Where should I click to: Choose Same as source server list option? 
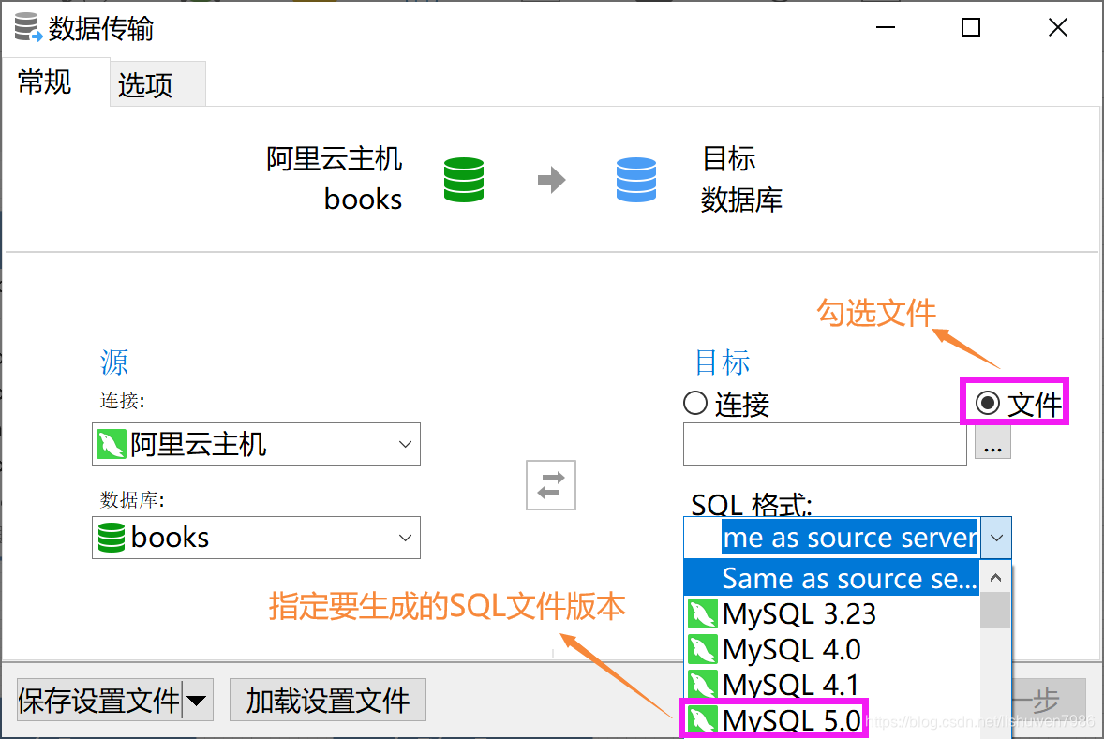tap(831, 578)
